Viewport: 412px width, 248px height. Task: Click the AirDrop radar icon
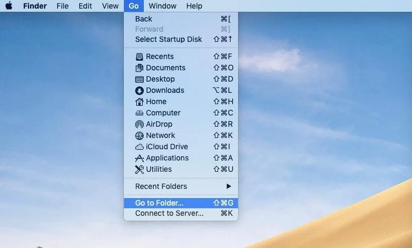coord(139,124)
